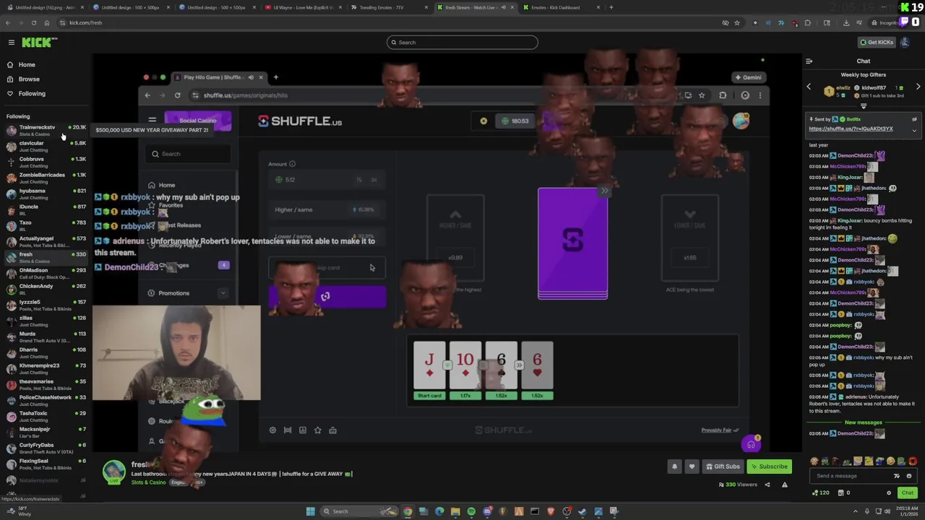Open a new browser tab
This screenshot has width=925, height=520.
611,7
